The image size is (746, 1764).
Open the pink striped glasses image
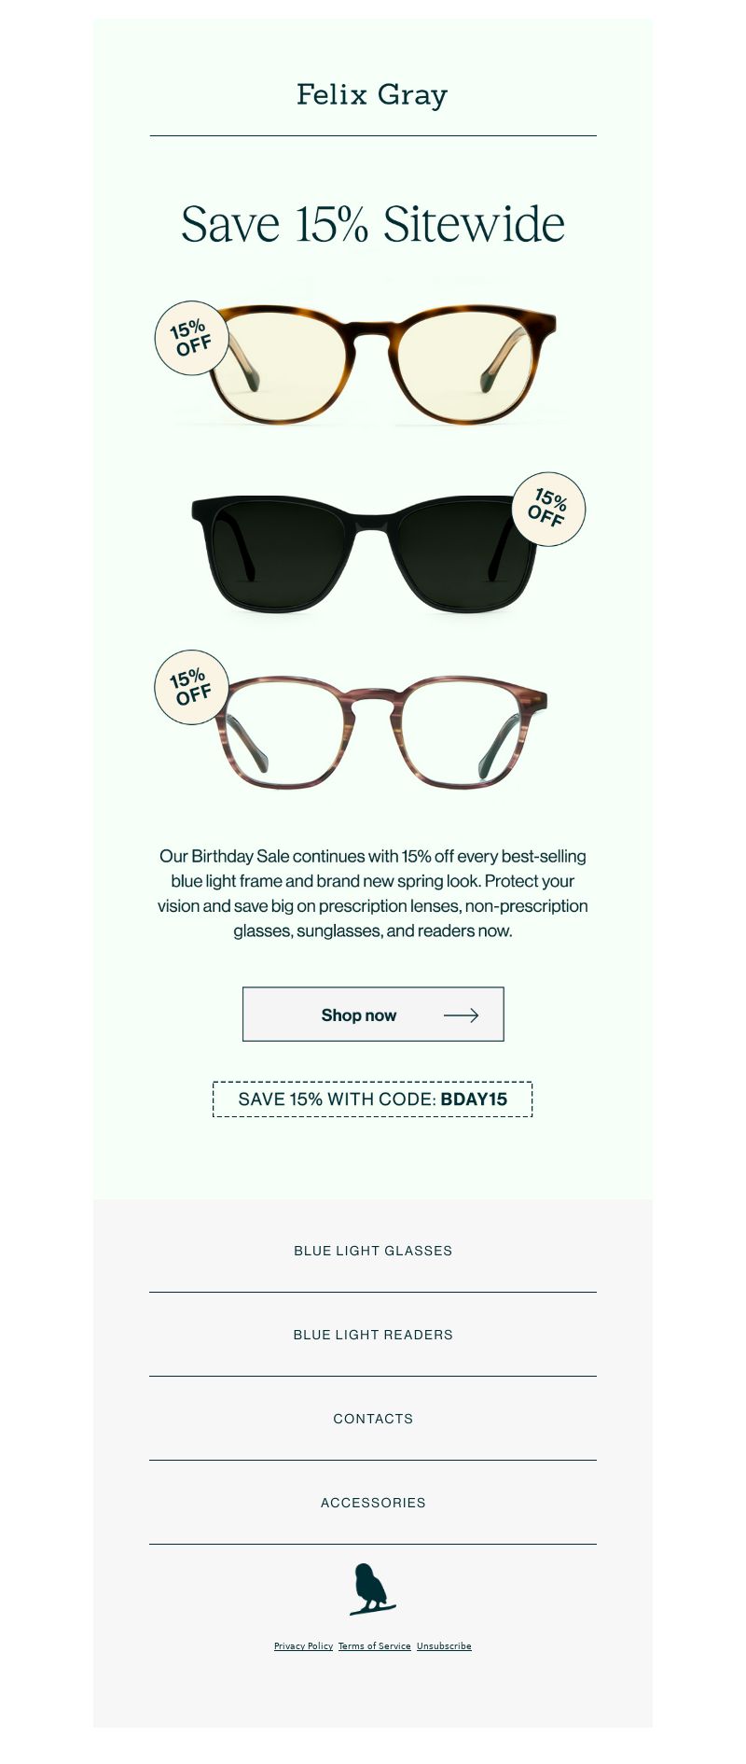click(380, 733)
